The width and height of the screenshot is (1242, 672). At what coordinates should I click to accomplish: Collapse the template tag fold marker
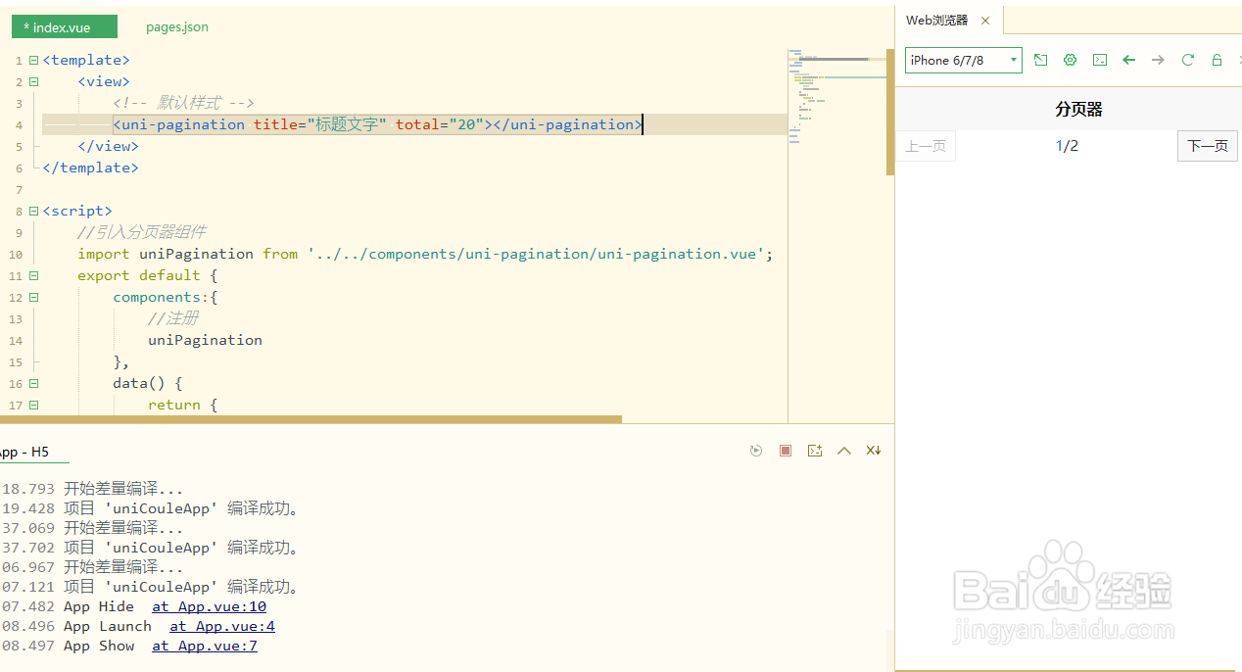[33, 61]
